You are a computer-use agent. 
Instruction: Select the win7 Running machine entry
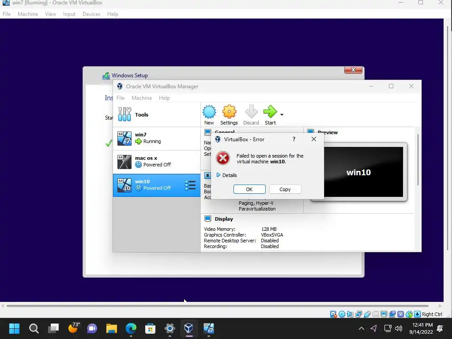pyautogui.click(x=157, y=138)
